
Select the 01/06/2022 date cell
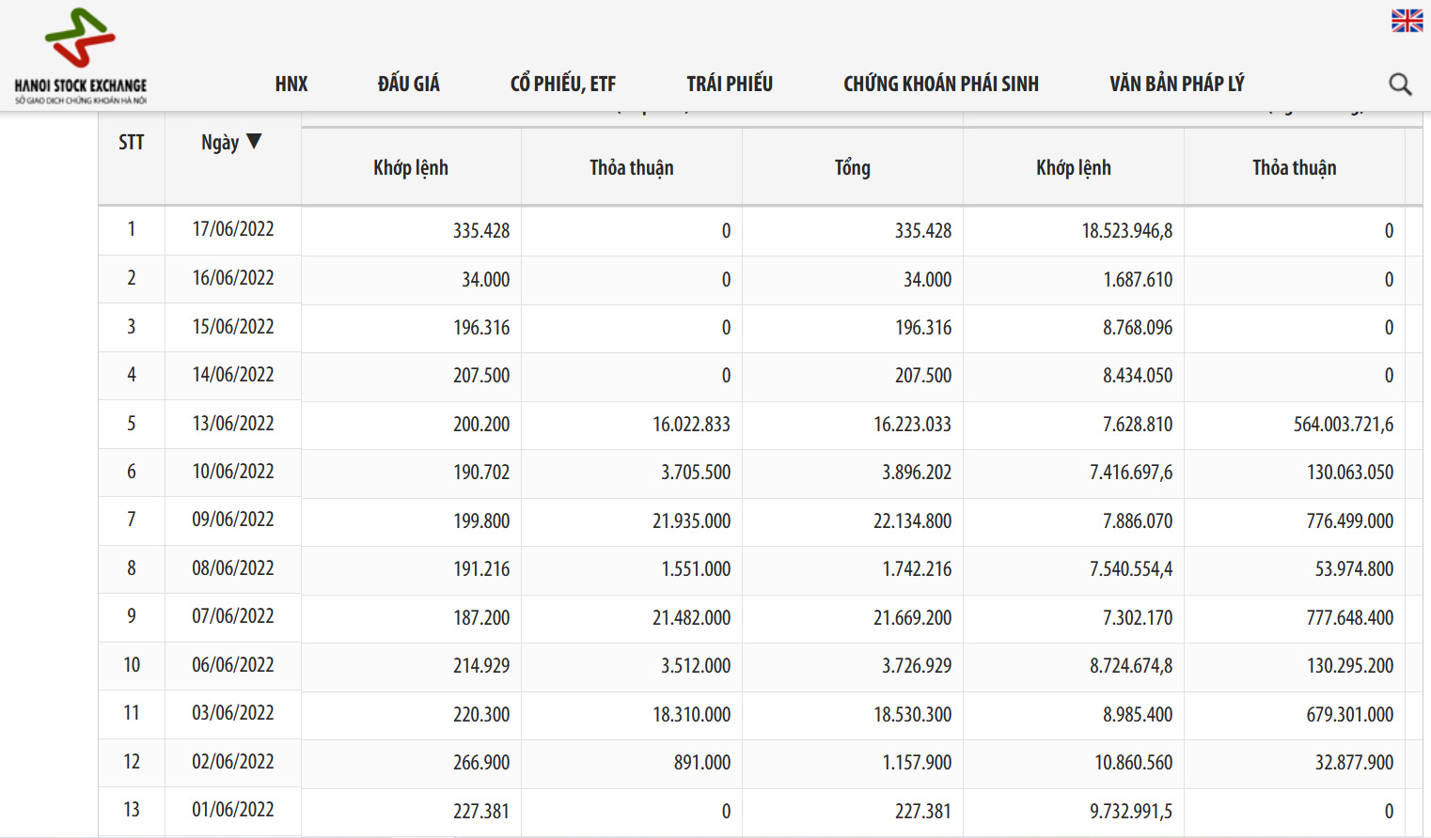click(233, 810)
